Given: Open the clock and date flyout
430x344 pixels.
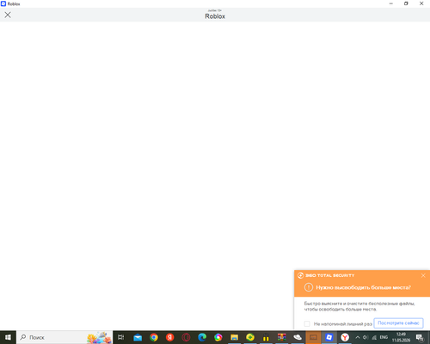Looking at the screenshot, I should tap(401, 337).
